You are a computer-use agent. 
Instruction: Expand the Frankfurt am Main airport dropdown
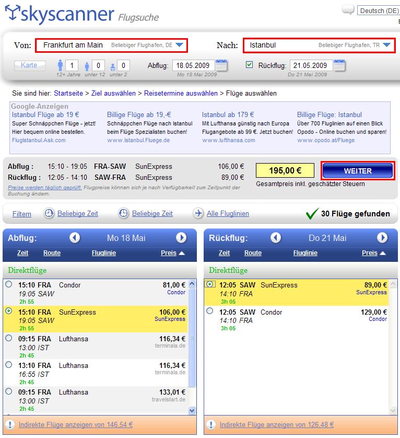[x=179, y=45]
